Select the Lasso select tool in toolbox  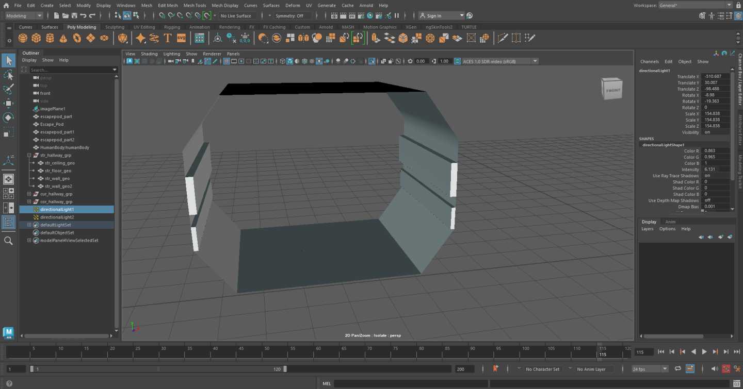tap(8, 75)
